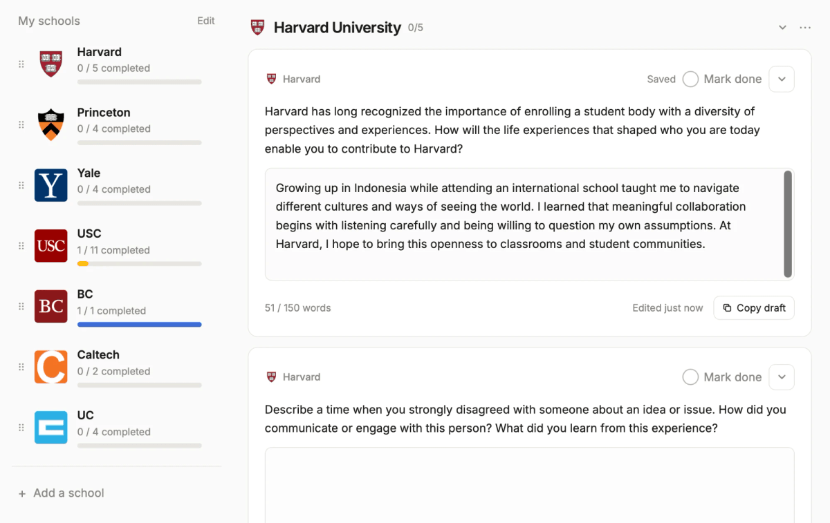Click the Princeton shield logo
Viewport: 830px width, 523px height.
click(x=51, y=124)
